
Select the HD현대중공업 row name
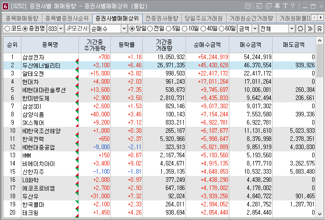click(39, 147)
